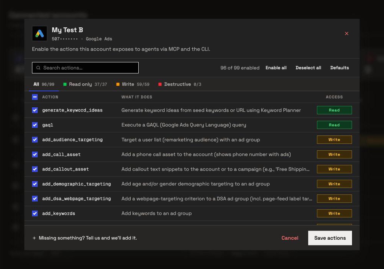Screen dimensions: 384x269
Task: Click the Write badge for add_audience_targeting
Action: 334,140
